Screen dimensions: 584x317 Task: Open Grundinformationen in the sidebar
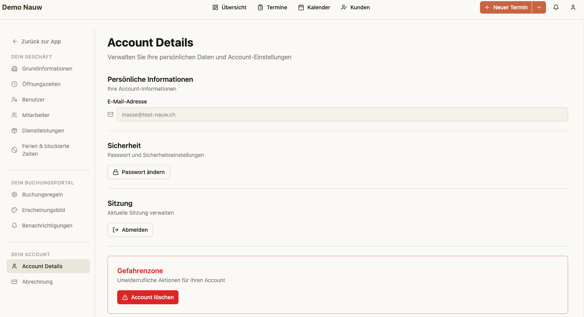click(48, 69)
